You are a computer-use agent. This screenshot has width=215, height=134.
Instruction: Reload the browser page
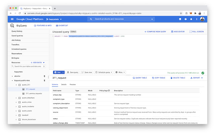click(x=19, y=13)
